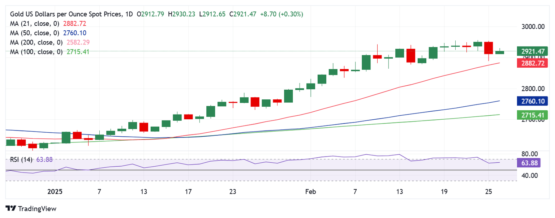The height and width of the screenshot is (218, 555).
Task: Click the purple 63.88 RSI value tag
Action: tap(530, 163)
